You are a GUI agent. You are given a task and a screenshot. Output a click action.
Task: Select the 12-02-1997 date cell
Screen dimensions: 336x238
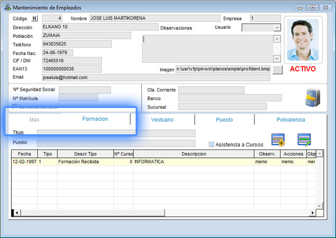click(x=24, y=162)
